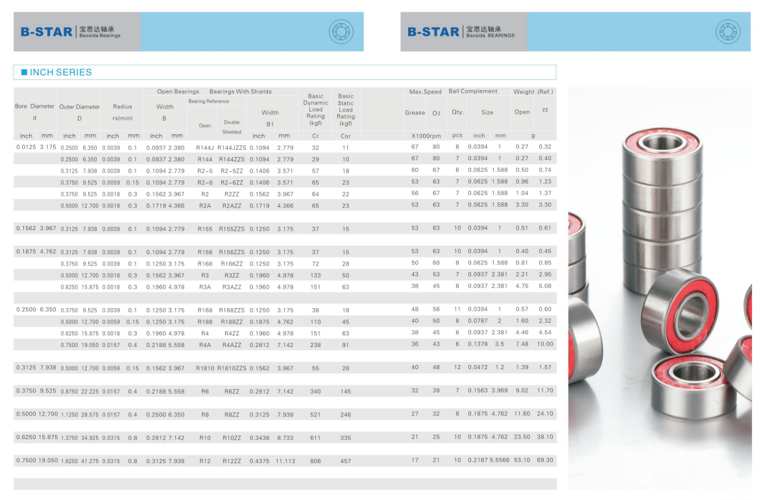Choose the R188 open bearing reference

pos(205,322)
